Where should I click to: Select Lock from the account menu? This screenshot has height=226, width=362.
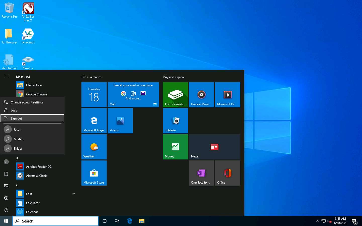point(32,110)
